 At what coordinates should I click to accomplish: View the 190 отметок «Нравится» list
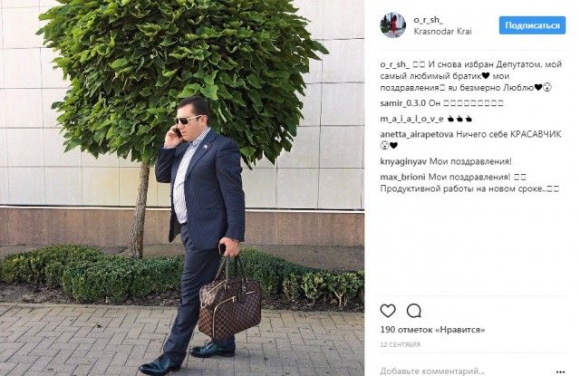(432, 330)
